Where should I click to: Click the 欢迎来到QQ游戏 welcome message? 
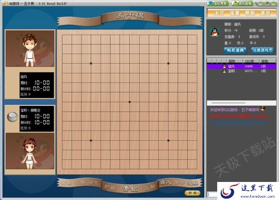[x=234, y=110]
